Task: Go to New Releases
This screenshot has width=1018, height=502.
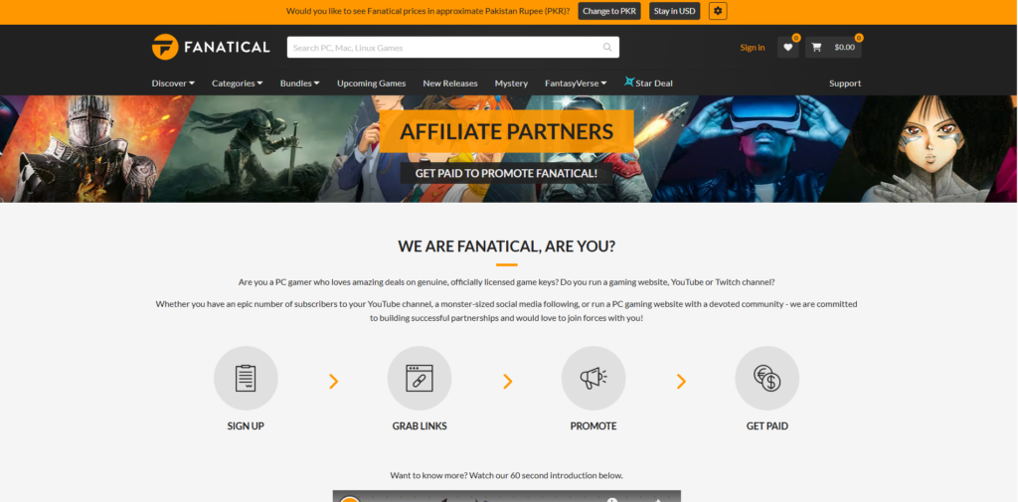Action: point(450,84)
